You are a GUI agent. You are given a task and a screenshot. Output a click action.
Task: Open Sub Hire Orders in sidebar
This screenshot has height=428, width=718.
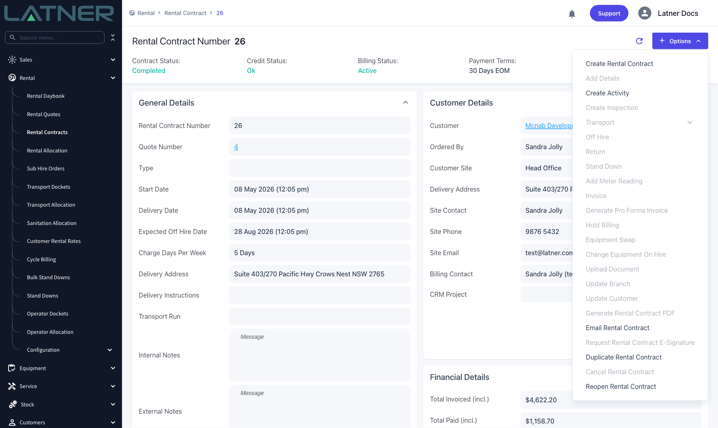46,169
